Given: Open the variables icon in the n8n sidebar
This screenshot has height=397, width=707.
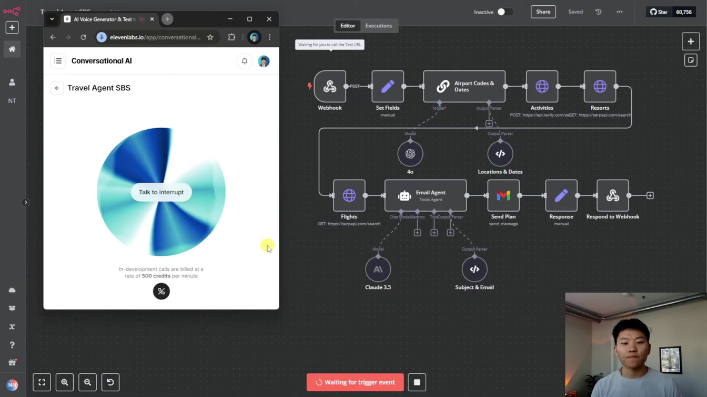Looking at the screenshot, I should [x=12, y=327].
